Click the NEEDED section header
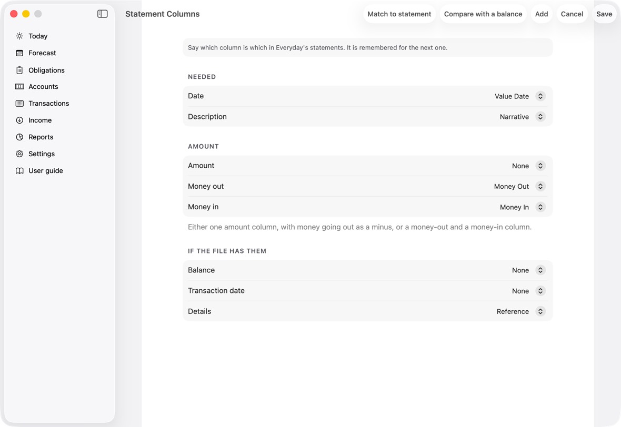Image resolution: width=621 pixels, height=427 pixels. [202, 77]
